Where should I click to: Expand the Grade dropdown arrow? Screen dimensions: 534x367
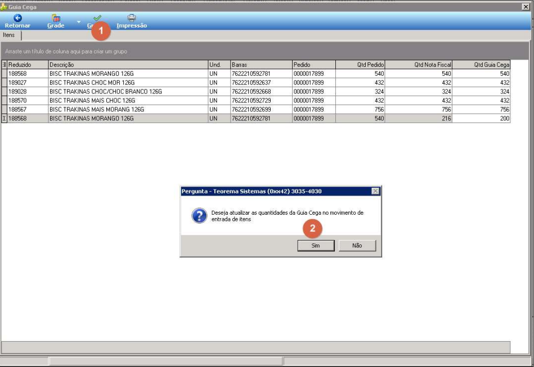(x=79, y=22)
